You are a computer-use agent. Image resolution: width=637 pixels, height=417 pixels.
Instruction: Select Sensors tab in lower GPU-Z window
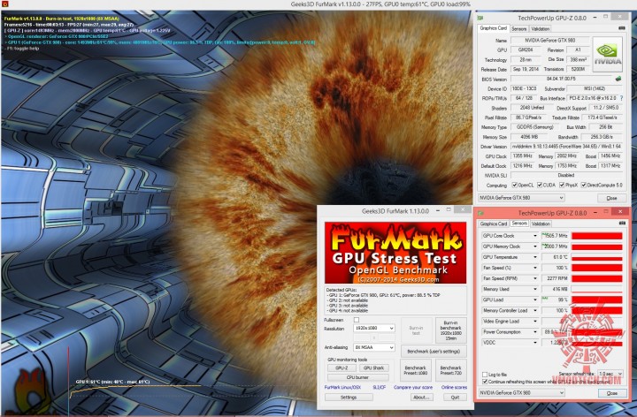point(519,224)
